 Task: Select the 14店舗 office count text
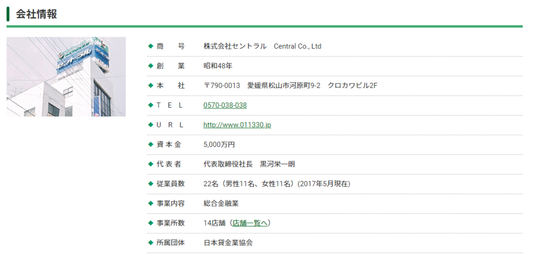click(x=214, y=223)
